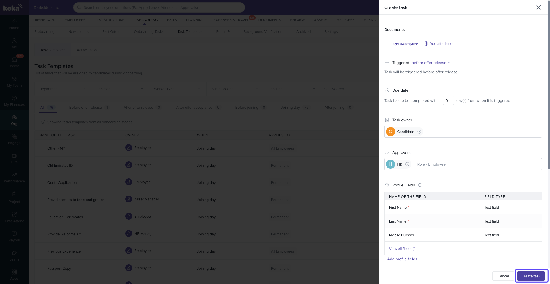Go to Time Attend in sidebar

point(14,217)
